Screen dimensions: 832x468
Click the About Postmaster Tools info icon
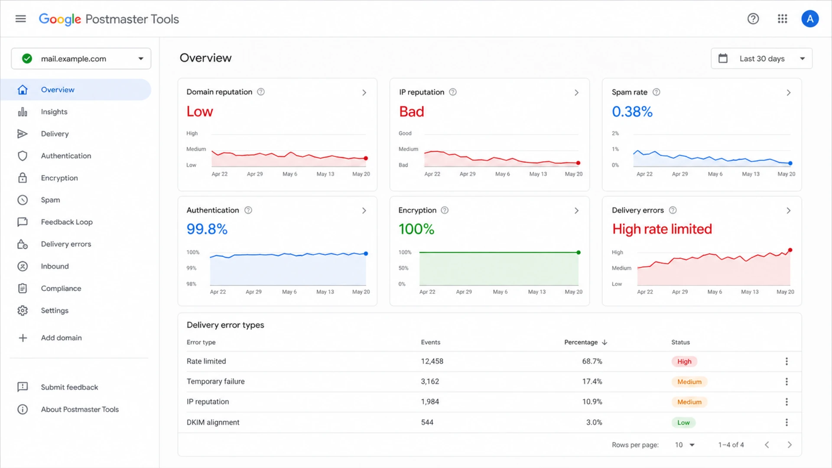23,409
